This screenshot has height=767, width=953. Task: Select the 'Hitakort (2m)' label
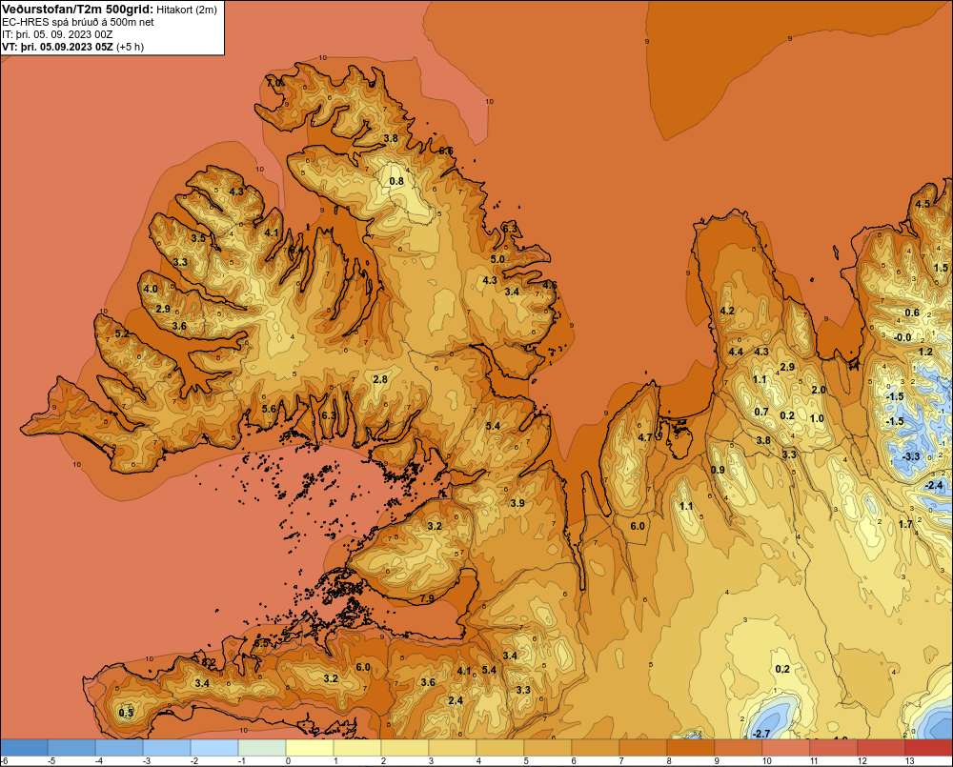tap(187, 10)
